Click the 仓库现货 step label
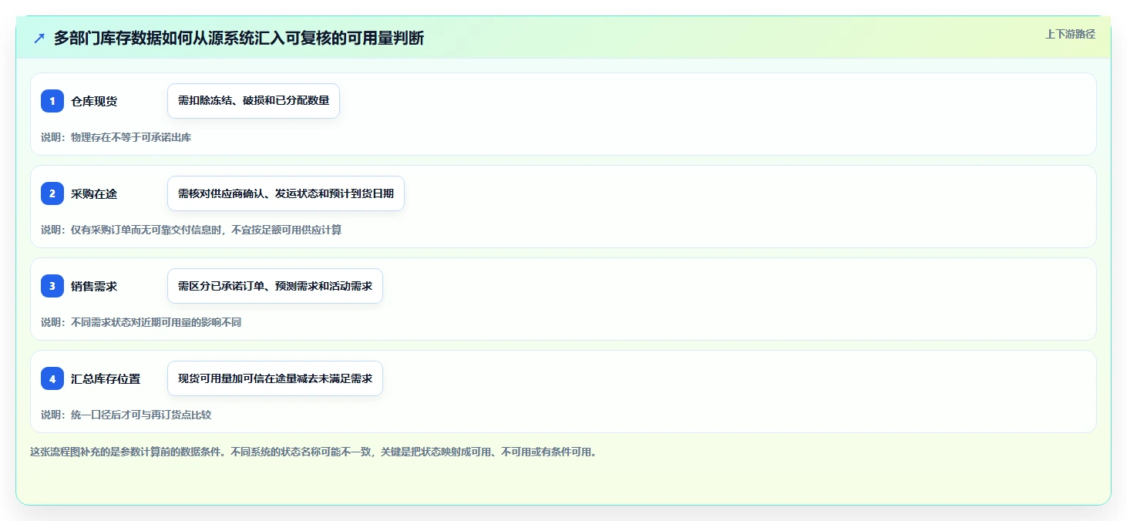Screen dimensions: 1127x521 tap(94, 101)
